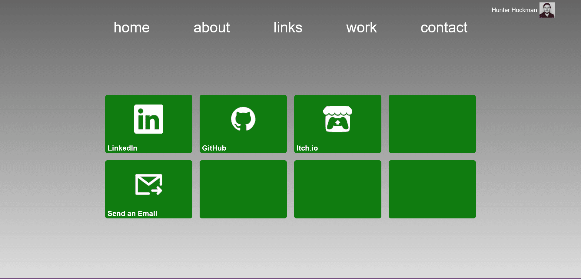Click the Send an Email label

point(132,214)
